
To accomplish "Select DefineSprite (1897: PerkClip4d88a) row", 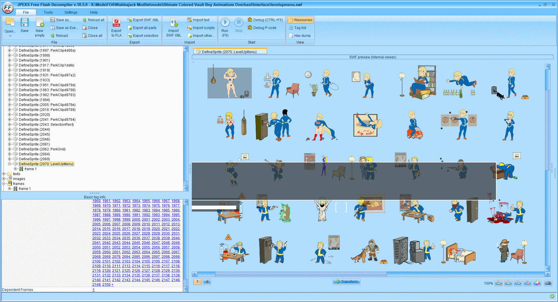I will (47, 51).
